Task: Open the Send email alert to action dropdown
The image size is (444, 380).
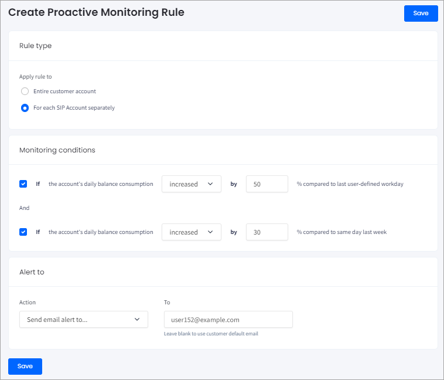Action: click(84, 320)
